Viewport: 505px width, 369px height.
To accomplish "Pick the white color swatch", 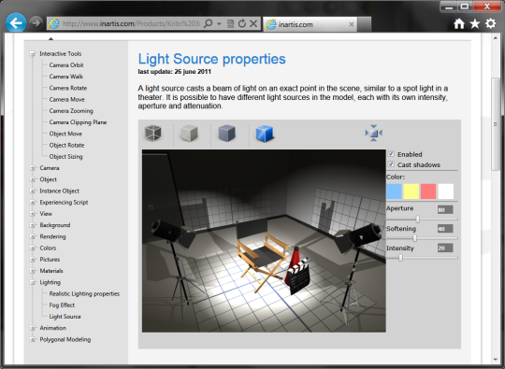I will [446, 192].
